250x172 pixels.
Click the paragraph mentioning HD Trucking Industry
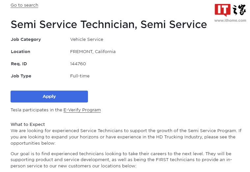click(x=126, y=137)
